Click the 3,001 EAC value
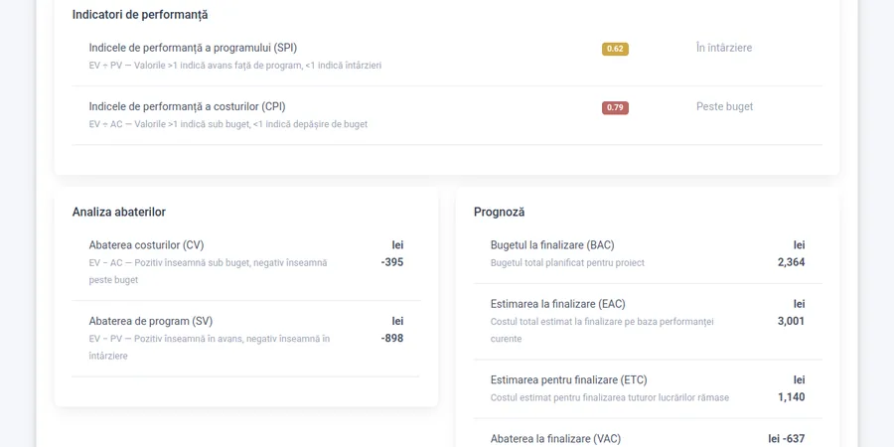The width and height of the screenshot is (894, 447). pos(792,322)
